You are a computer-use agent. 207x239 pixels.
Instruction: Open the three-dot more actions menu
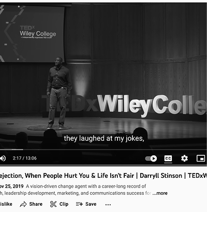(x=108, y=205)
